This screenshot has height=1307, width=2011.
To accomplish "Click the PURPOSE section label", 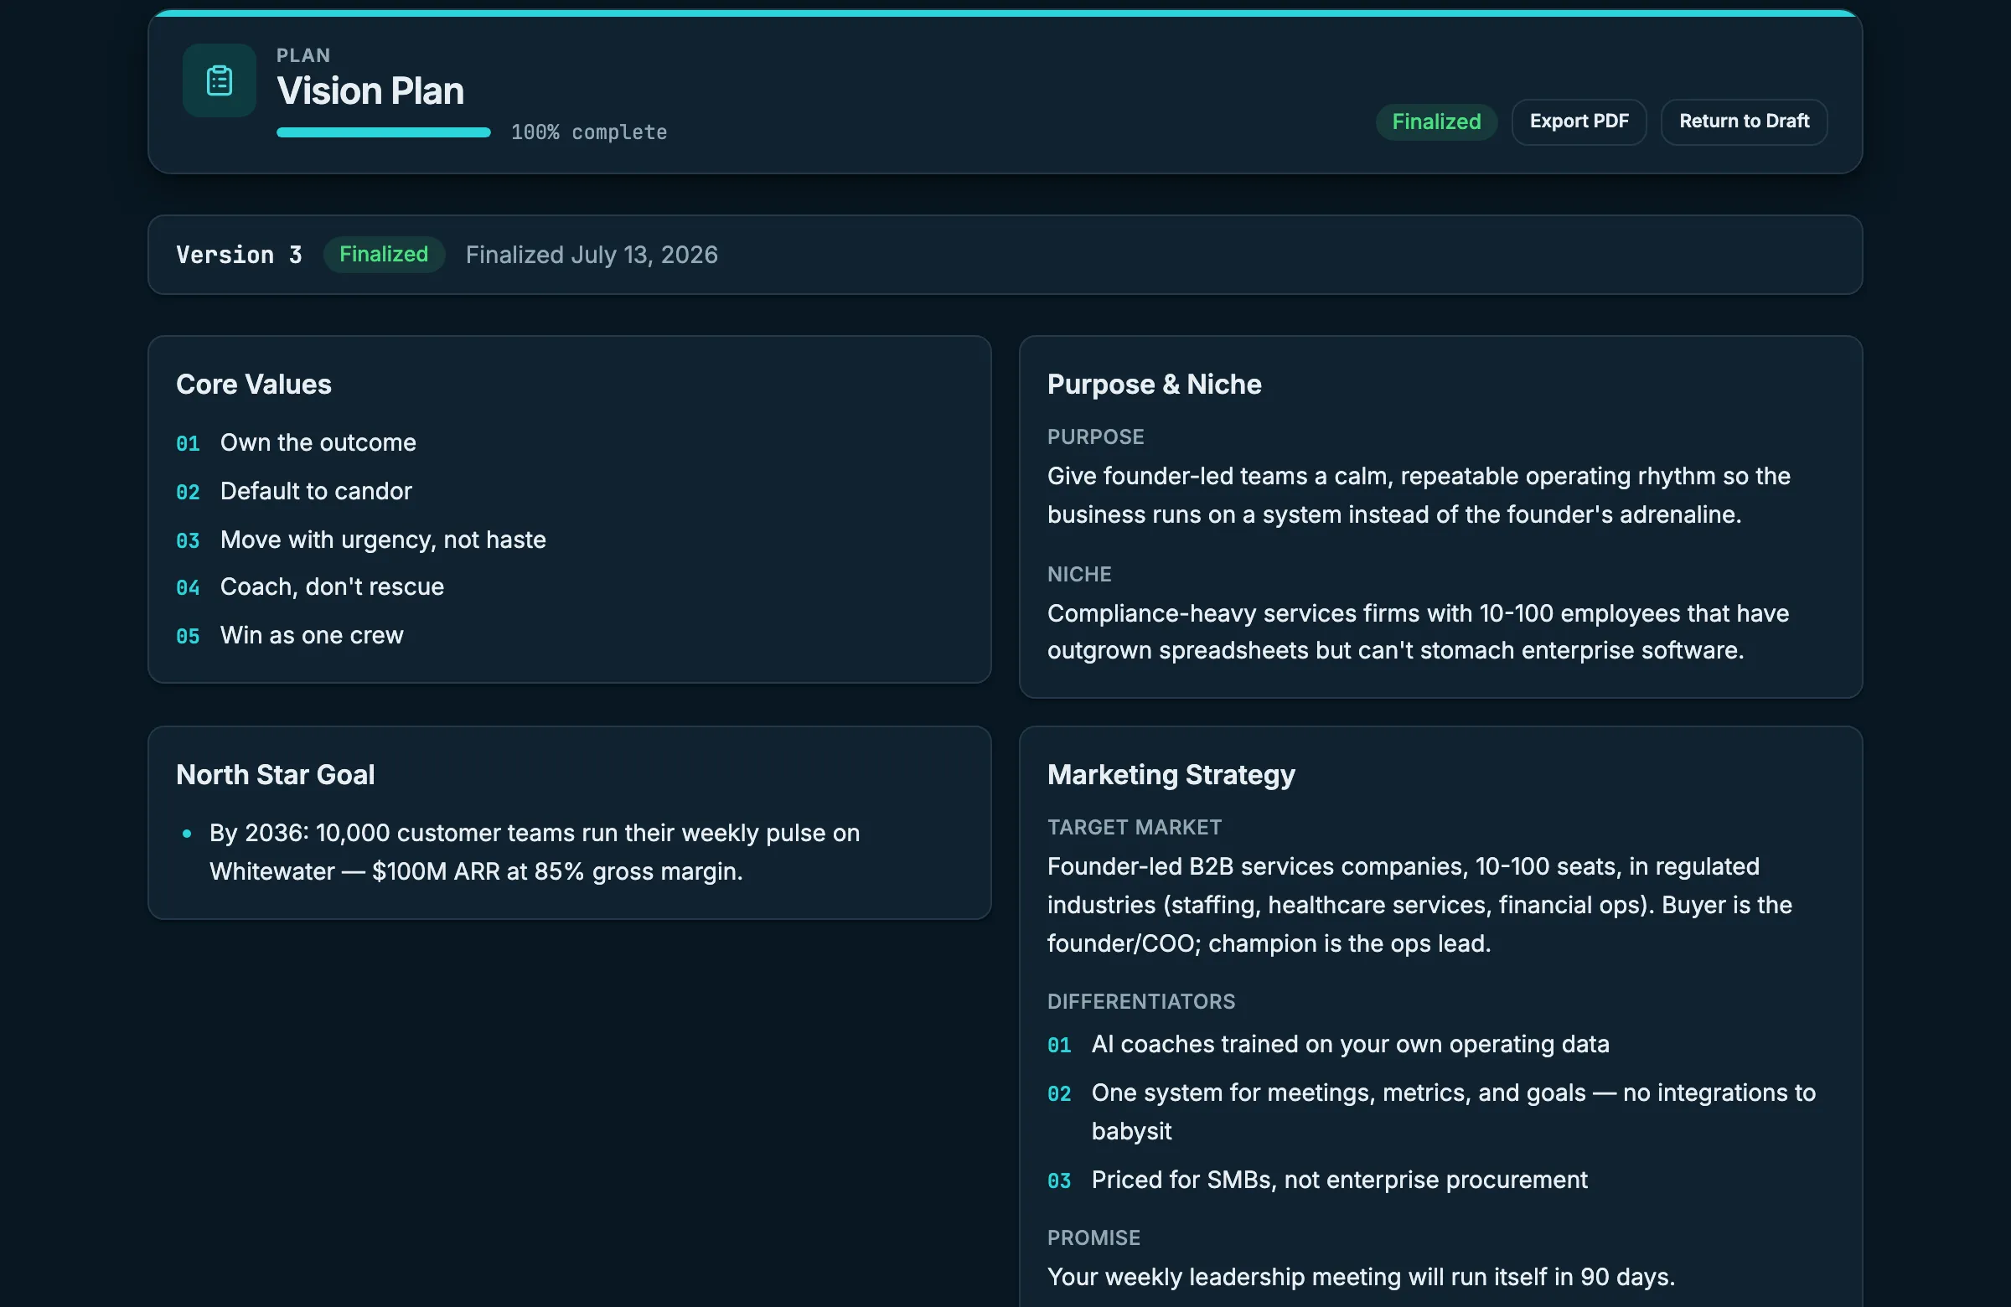I will click(x=1095, y=437).
